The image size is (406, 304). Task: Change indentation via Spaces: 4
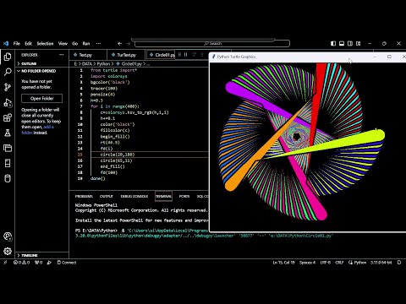coord(307,263)
